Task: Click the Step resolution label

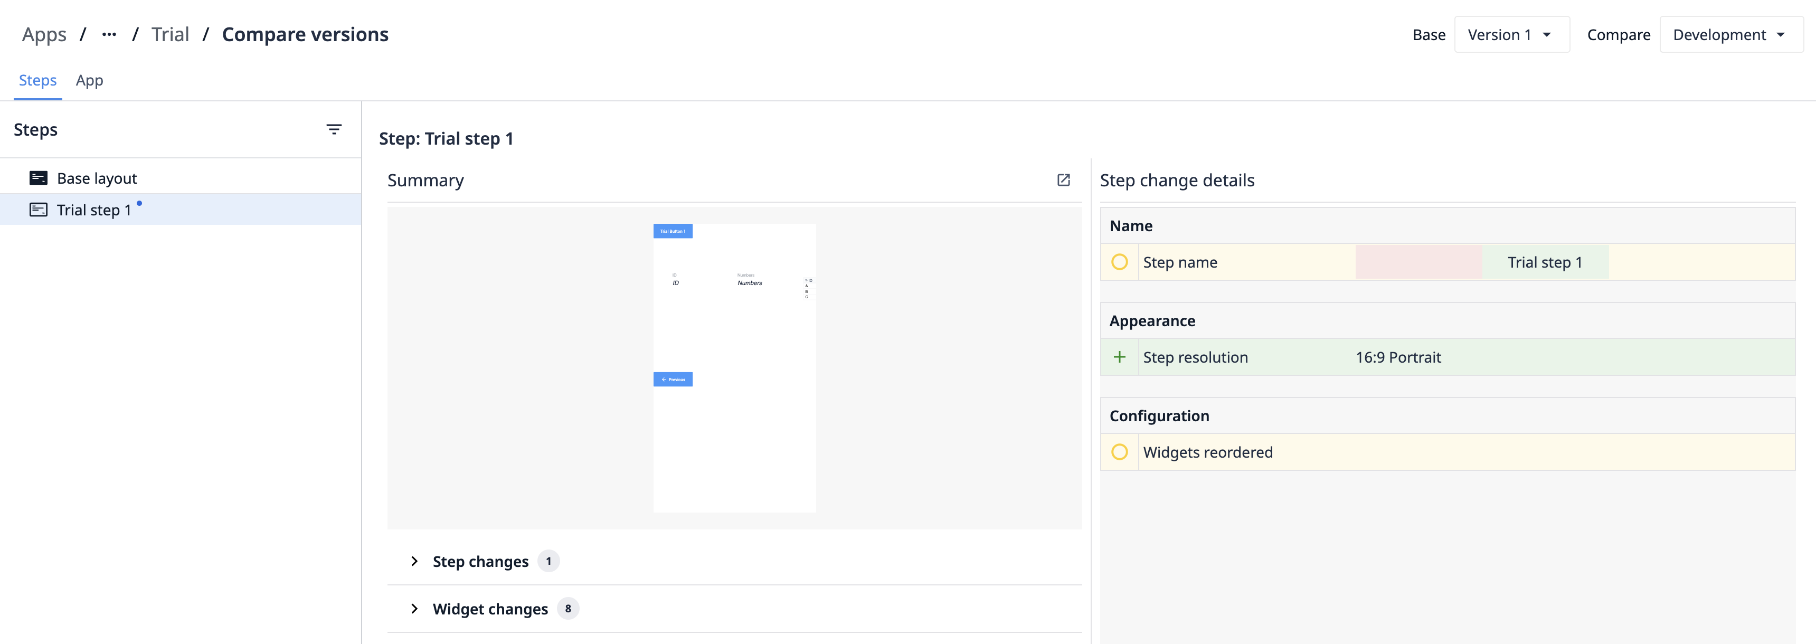Action: click(x=1195, y=357)
